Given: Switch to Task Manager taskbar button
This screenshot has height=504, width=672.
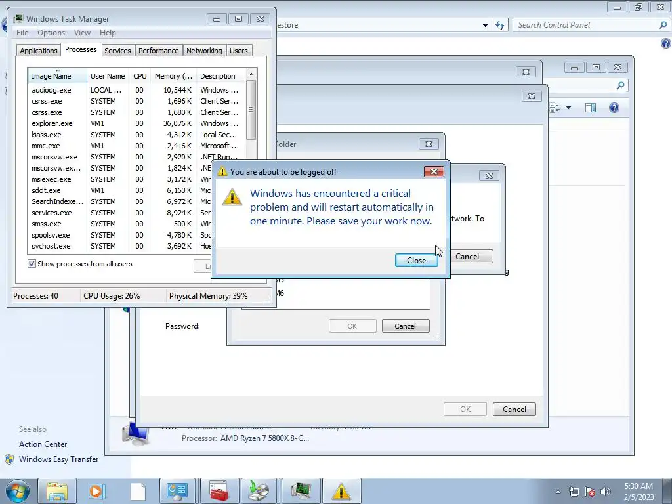Looking at the screenshot, I should point(301,491).
